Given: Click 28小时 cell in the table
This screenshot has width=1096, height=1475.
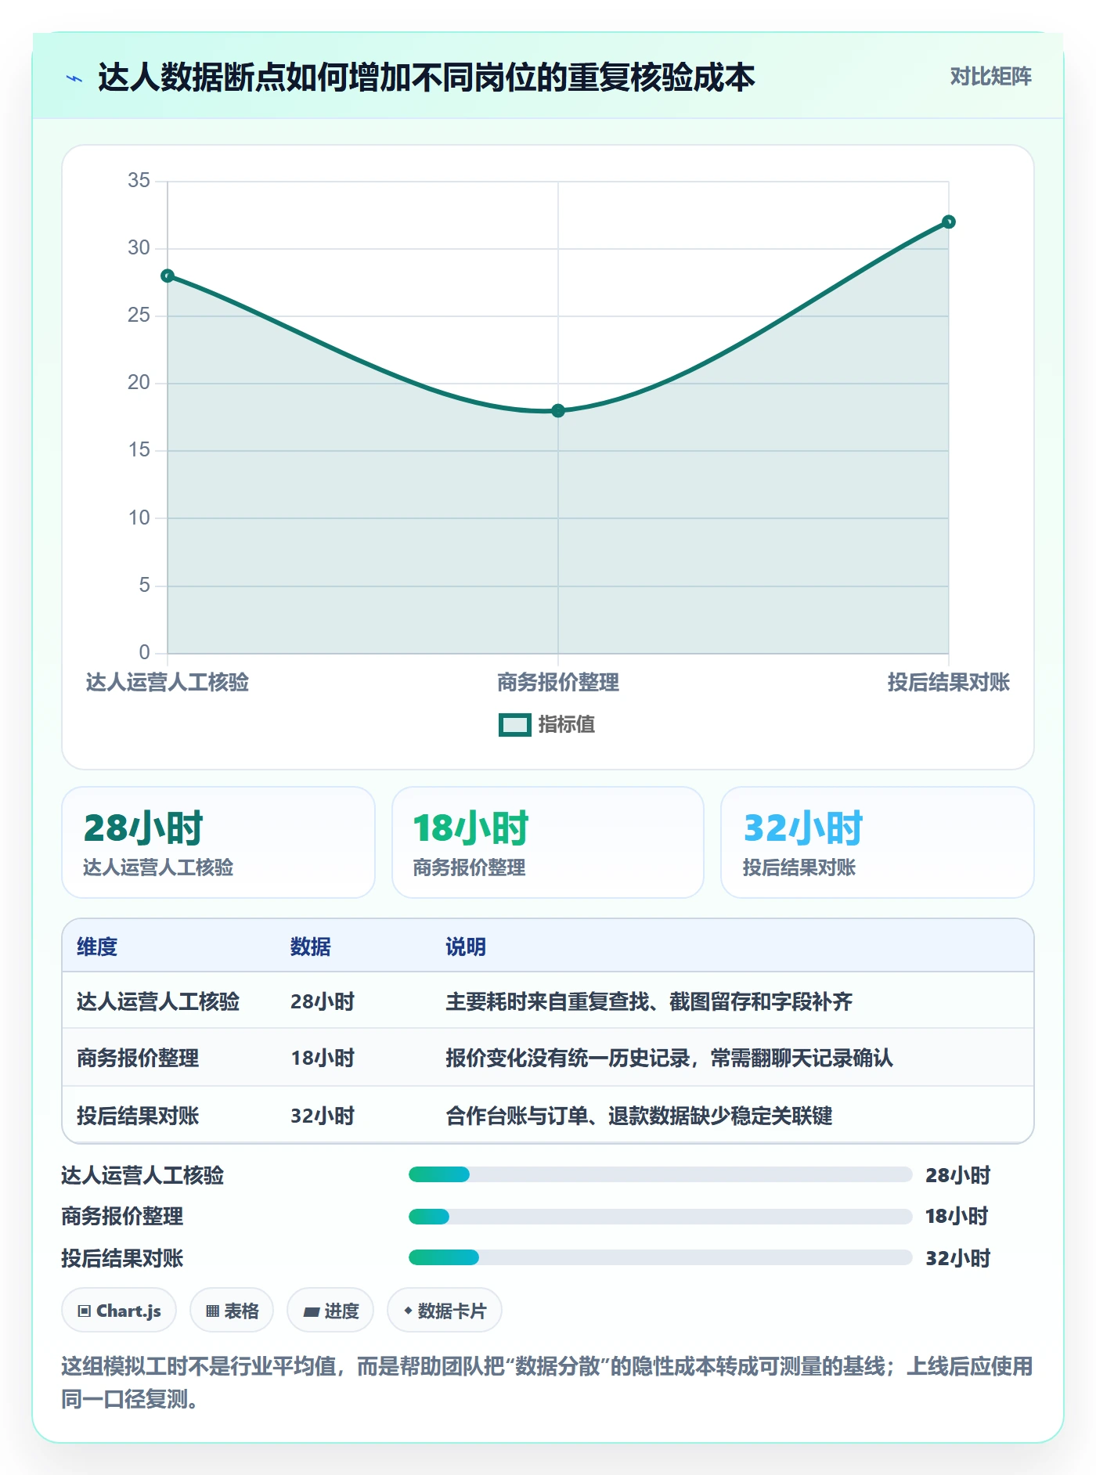Looking at the screenshot, I should point(323,1002).
